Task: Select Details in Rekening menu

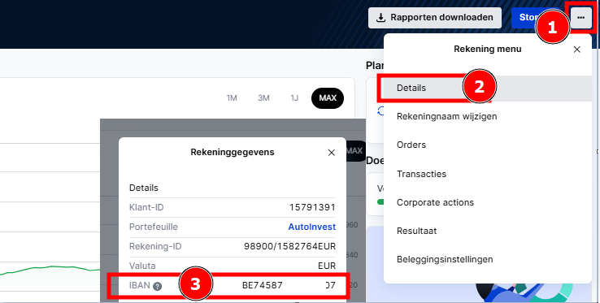Action: pos(487,88)
